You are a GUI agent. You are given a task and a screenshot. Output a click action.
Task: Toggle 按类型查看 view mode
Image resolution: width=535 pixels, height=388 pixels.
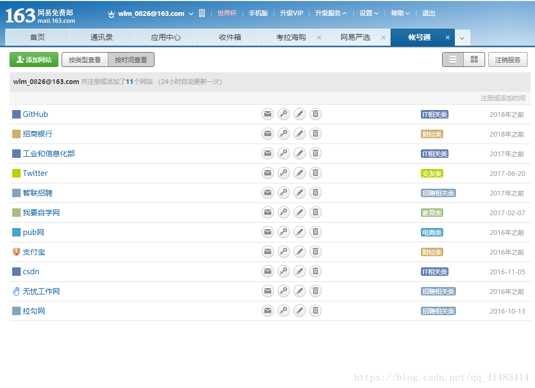(84, 60)
